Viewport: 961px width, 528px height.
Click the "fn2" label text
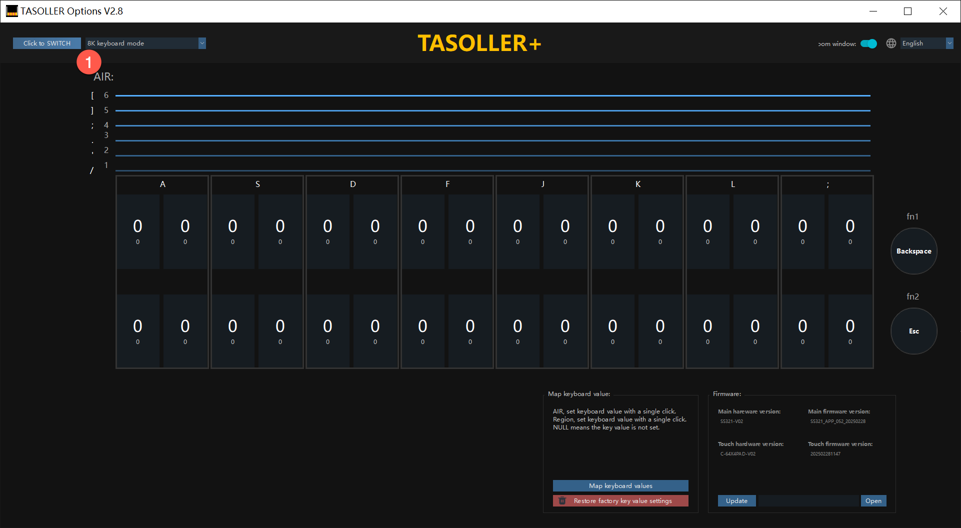pos(912,296)
